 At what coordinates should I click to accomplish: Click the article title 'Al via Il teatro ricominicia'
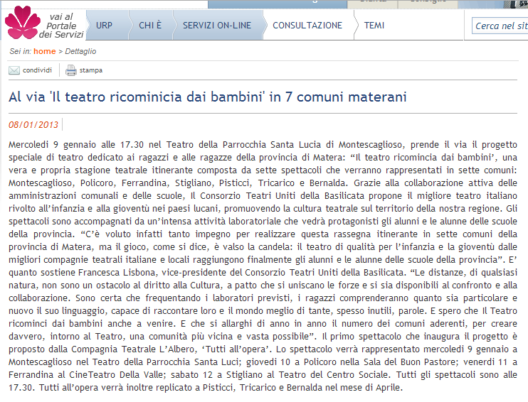208,97
